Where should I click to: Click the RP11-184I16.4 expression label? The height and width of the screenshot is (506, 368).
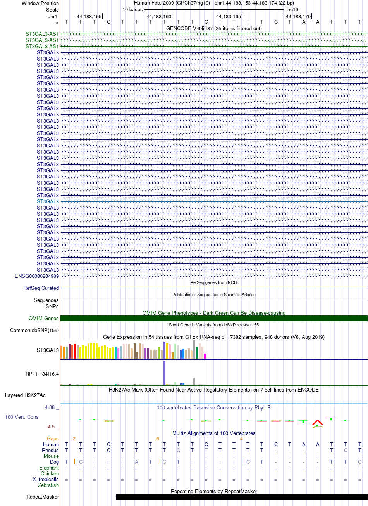42,374
